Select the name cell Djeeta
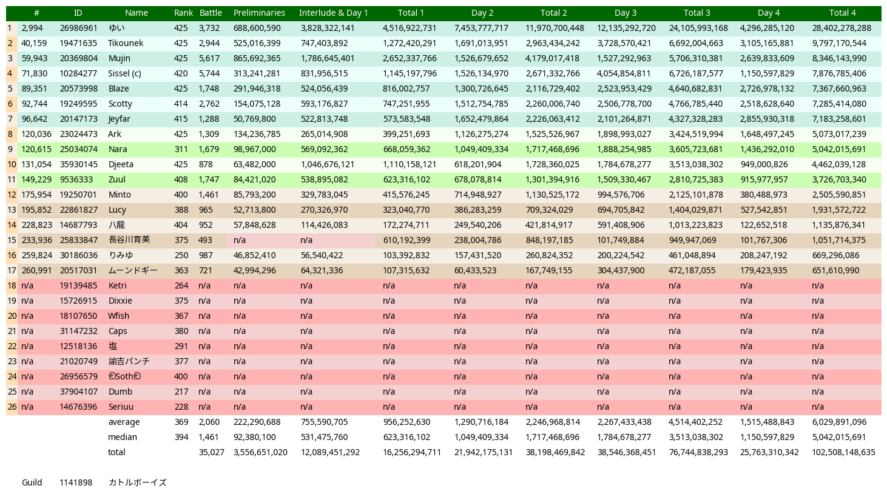This screenshot has height=497, width=887. pyautogui.click(x=121, y=164)
